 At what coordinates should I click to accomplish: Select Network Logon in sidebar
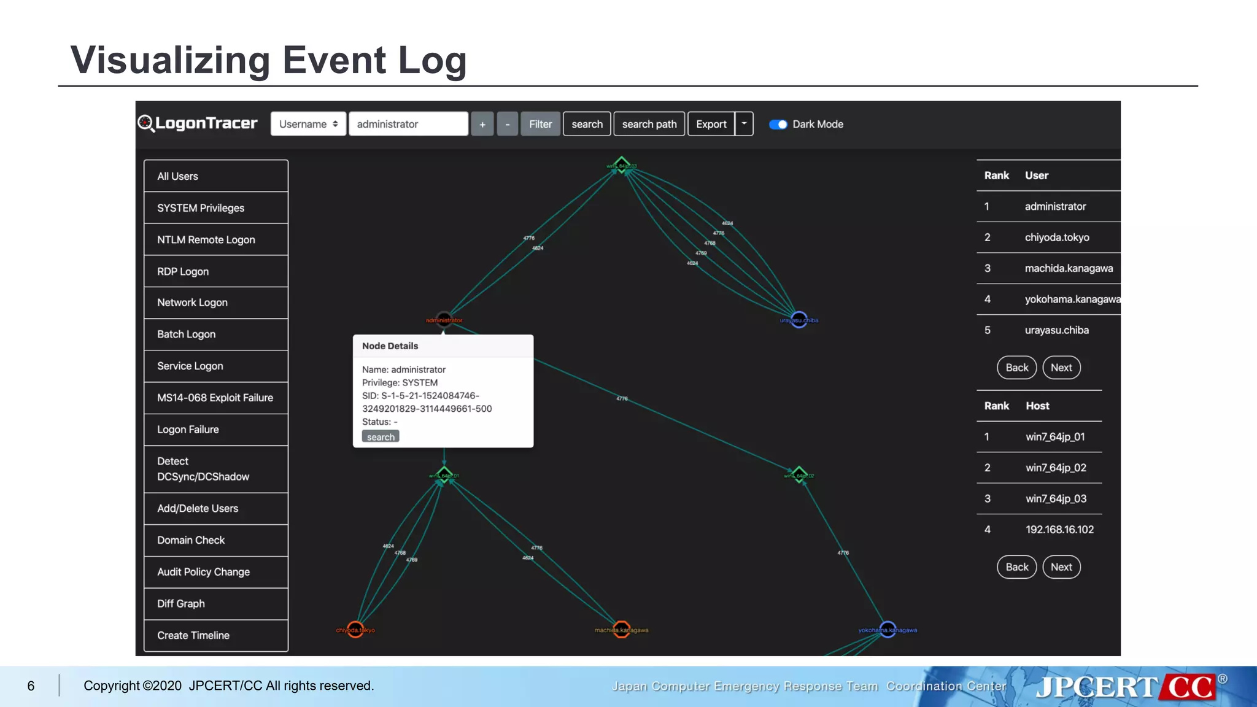216,303
